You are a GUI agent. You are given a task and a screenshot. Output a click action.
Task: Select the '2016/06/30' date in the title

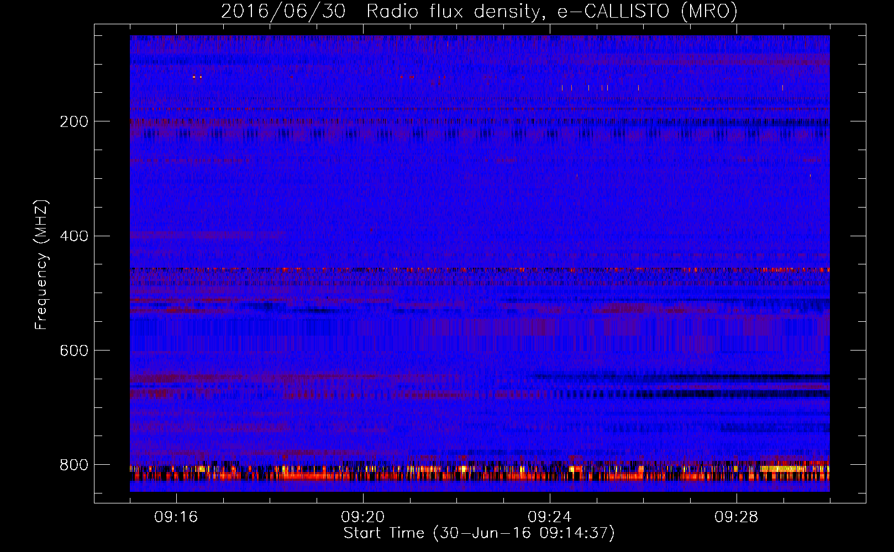pos(283,11)
